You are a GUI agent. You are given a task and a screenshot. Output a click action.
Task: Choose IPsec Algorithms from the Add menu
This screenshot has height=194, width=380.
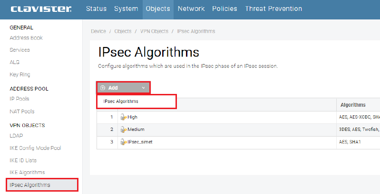(x=121, y=102)
